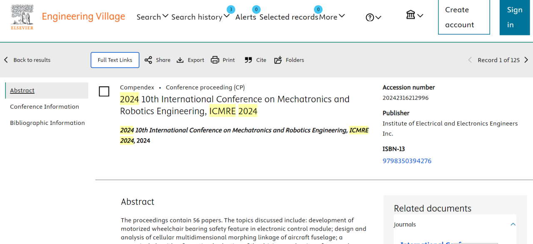Click the Record 1 of 125 text
Viewport: 533px width, 244px height.
(499, 60)
